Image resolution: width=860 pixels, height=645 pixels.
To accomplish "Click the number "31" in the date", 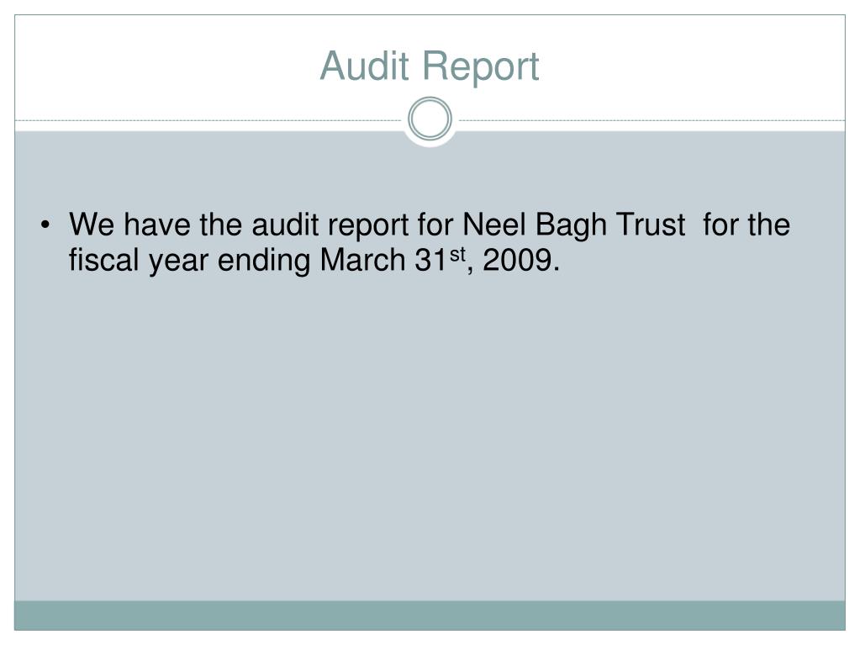I will (431, 260).
